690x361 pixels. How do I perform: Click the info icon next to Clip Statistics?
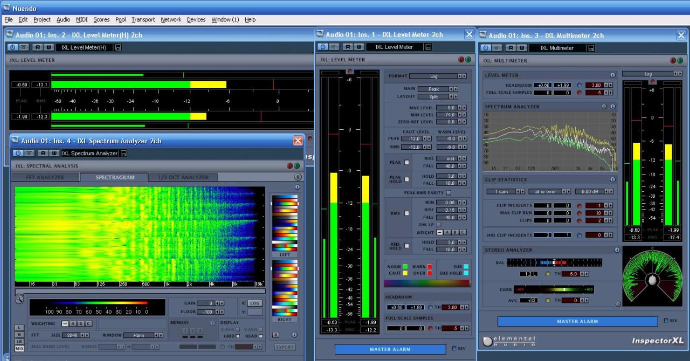click(x=612, y=179)
